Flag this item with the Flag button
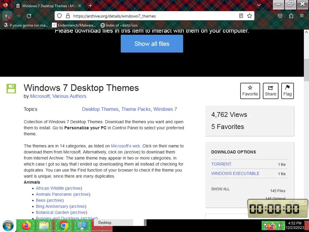Screen dimensions: 309x232 coord(288,91)
